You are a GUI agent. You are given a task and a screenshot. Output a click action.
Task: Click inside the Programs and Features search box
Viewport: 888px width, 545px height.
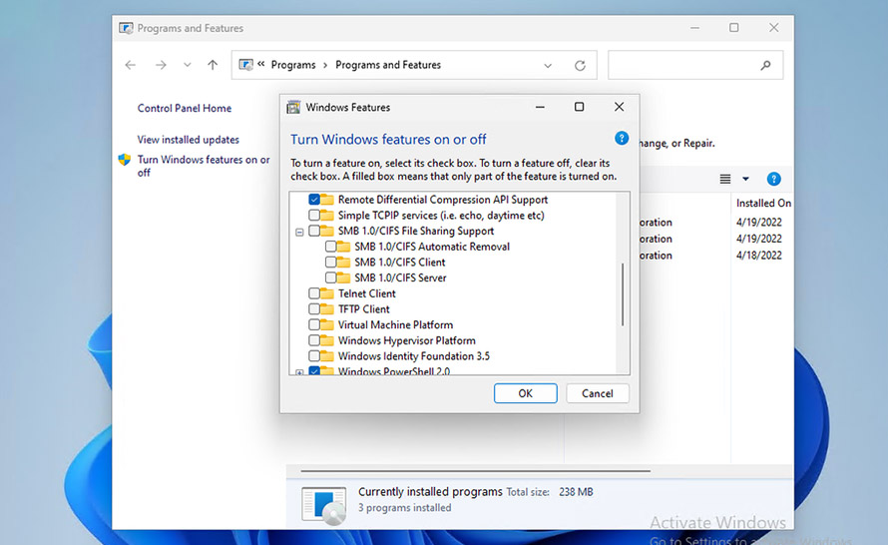[x=695, y=65]
